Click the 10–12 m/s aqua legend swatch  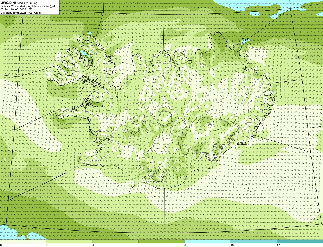click(254, 242)
